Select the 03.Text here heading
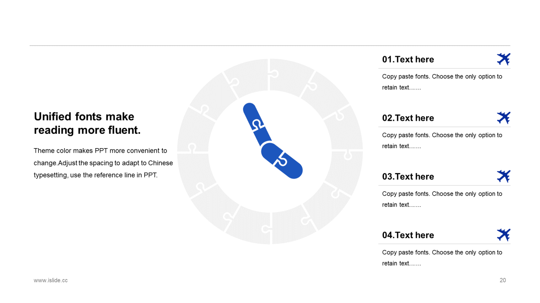This screenshot has height=303, width=540. click(x=408, y=176)
